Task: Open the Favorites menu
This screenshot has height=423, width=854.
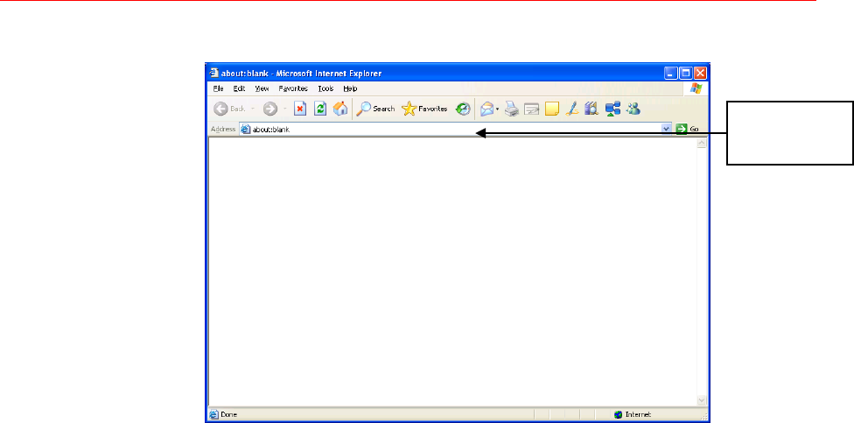Action: (x=293, y=88)
